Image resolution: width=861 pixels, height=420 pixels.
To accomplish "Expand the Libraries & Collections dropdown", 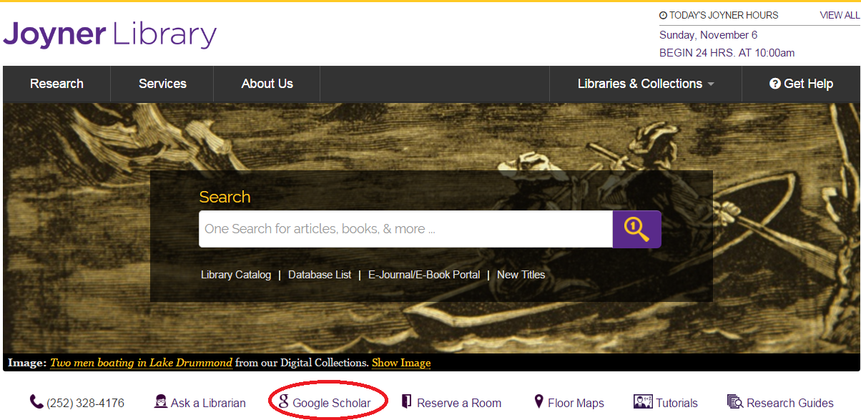I will coord(644,84).
